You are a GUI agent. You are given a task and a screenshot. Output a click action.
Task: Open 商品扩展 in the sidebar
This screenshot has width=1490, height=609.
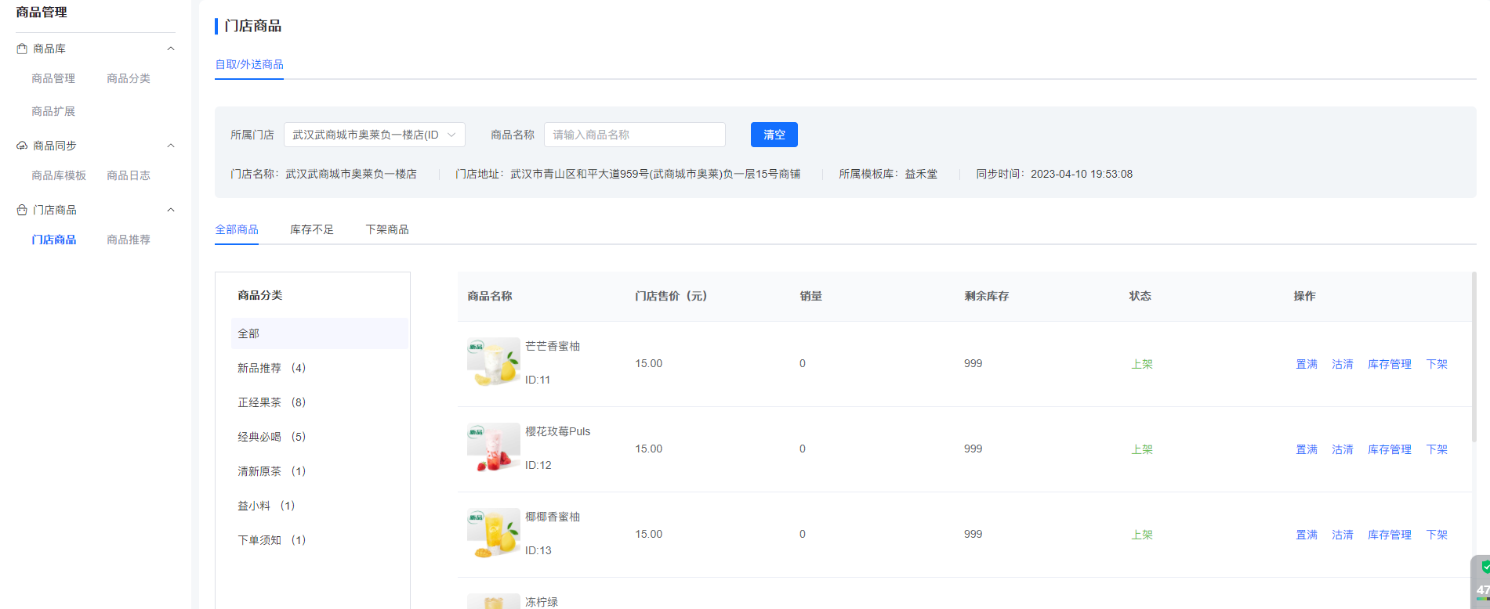(53, 111)
